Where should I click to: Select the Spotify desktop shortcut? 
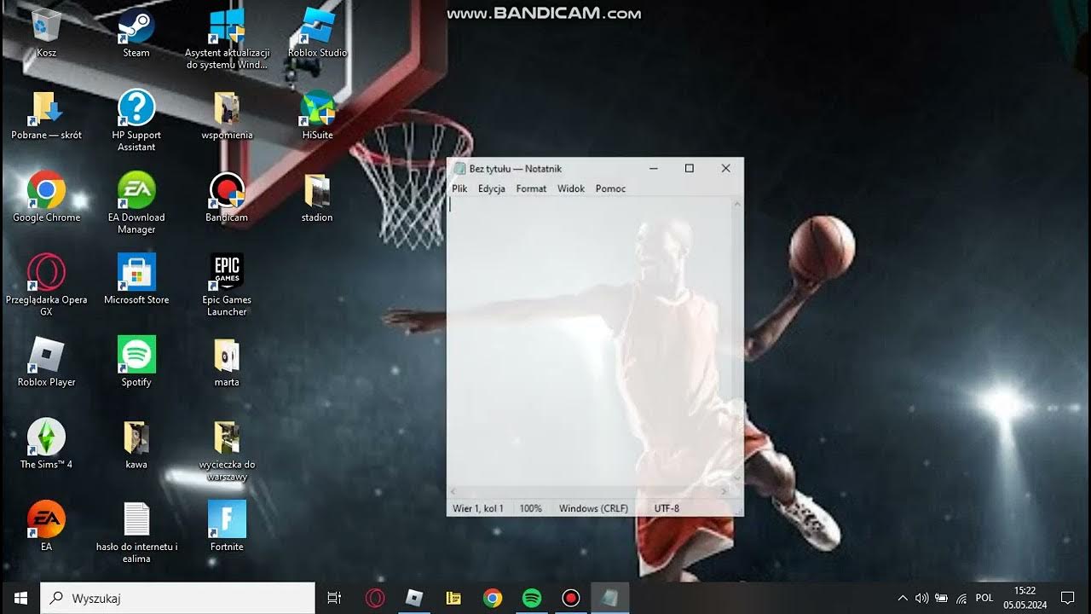136,362
